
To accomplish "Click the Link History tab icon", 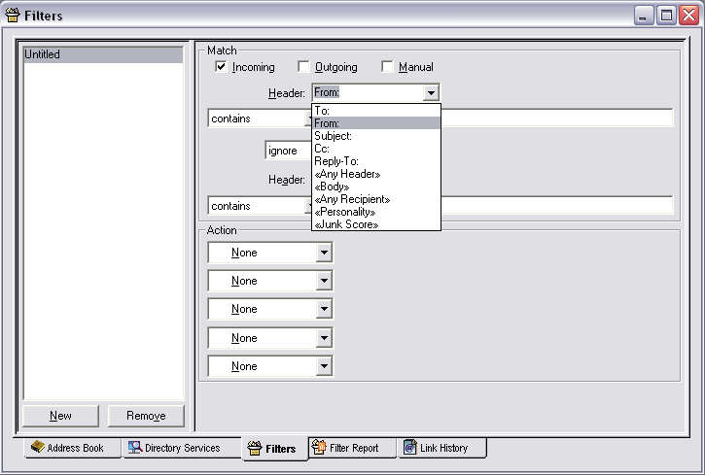I will click(409, 448).
